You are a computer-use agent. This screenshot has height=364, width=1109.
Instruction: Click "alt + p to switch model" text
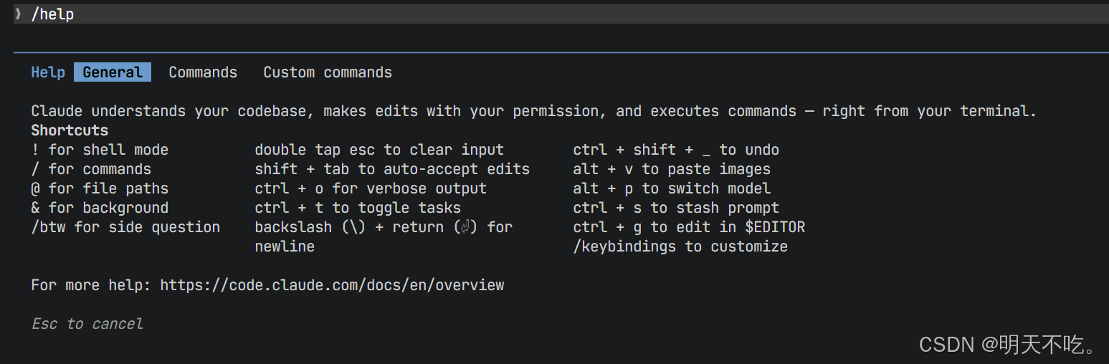coord(672,188)
